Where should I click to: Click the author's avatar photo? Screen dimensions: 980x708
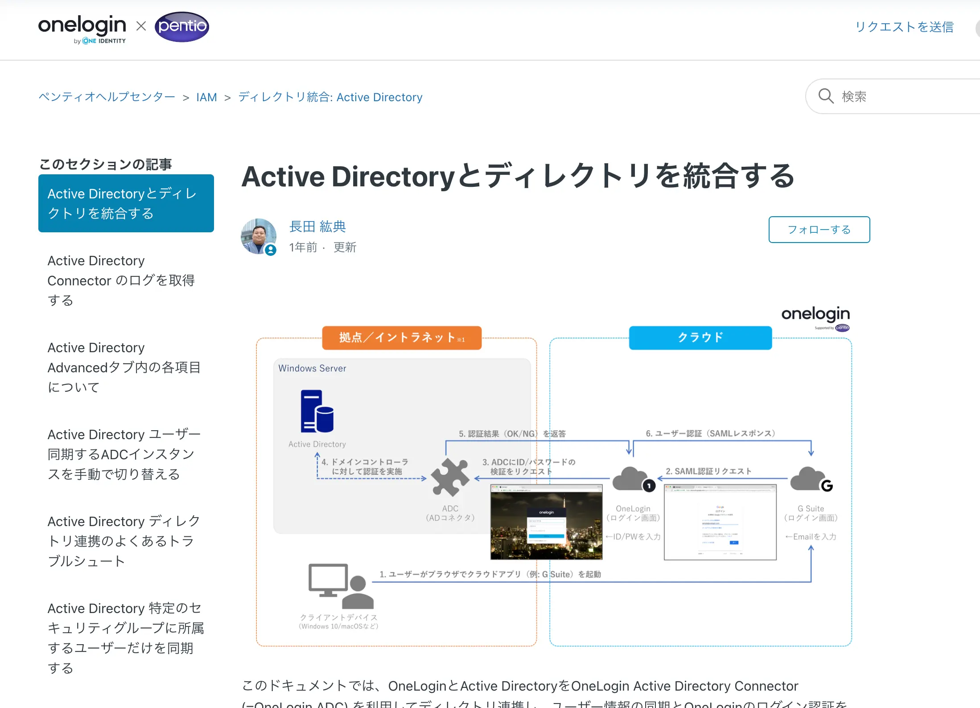(259, 236)
